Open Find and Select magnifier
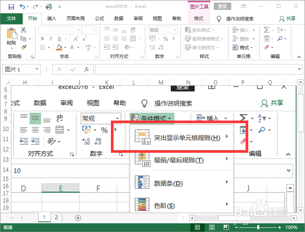The image size is (305, 232). pyautogui.click(x=280, y=39)
